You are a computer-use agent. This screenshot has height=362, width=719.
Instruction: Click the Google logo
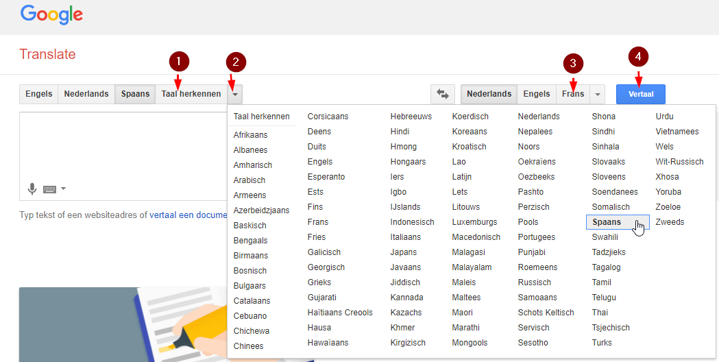point(51,15)
